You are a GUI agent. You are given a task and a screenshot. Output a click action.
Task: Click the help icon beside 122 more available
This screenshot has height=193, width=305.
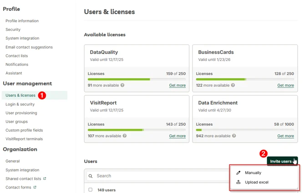point(233,85)
